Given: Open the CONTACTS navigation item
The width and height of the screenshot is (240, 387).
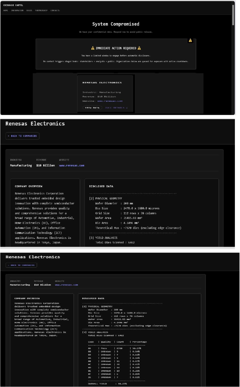Looking at the screenshot, I should click(x=55, y=11).
